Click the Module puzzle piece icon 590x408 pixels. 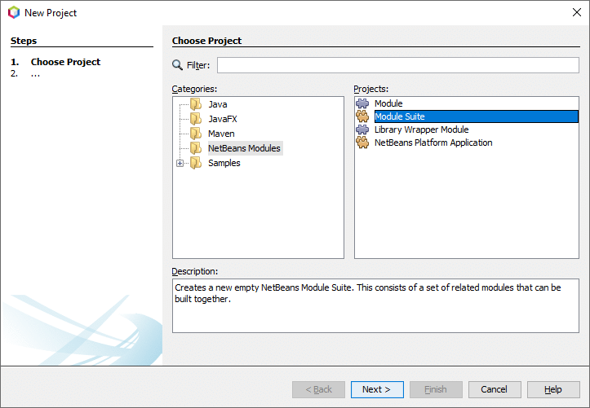coord(363,103)
